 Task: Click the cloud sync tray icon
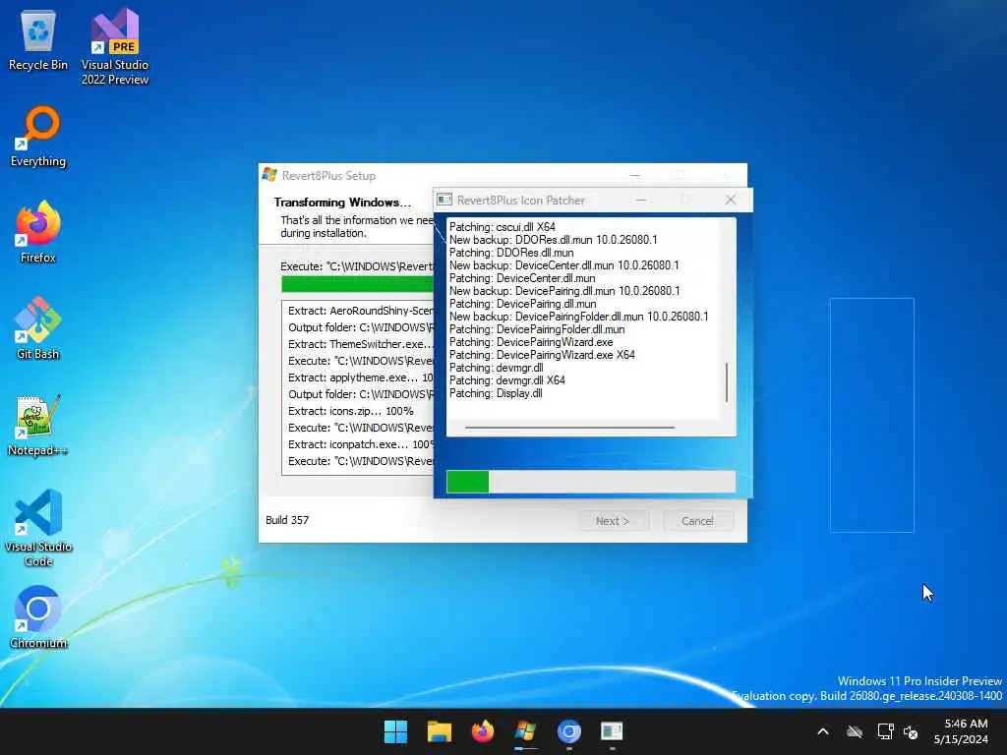[x=855, y=731]
